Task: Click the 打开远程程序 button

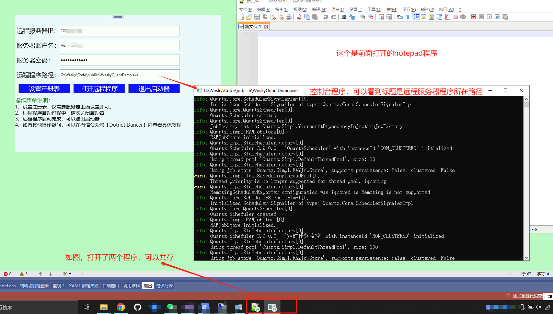Action: (99, 89)
